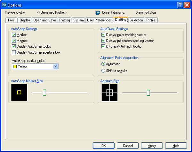
Task: Enable Display AutoSnap aperture box
Action: click(14, 52)
